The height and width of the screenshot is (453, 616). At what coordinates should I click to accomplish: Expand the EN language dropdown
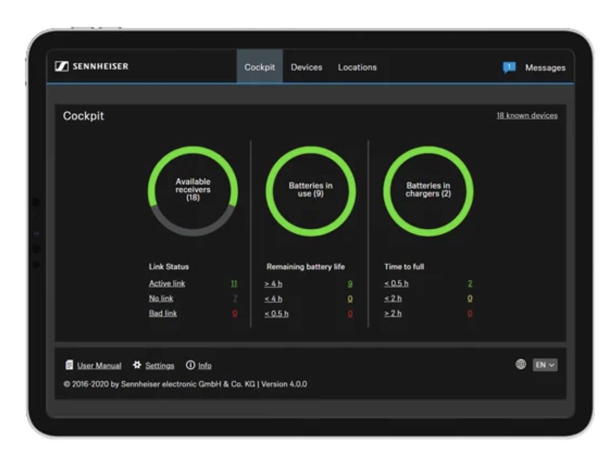[545, 365]
